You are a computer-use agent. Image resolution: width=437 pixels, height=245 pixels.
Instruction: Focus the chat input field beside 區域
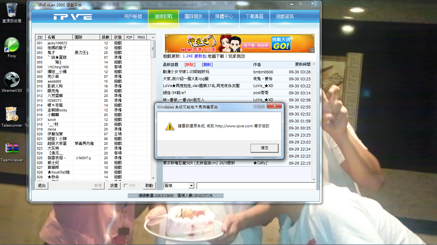tap(256, 186)
